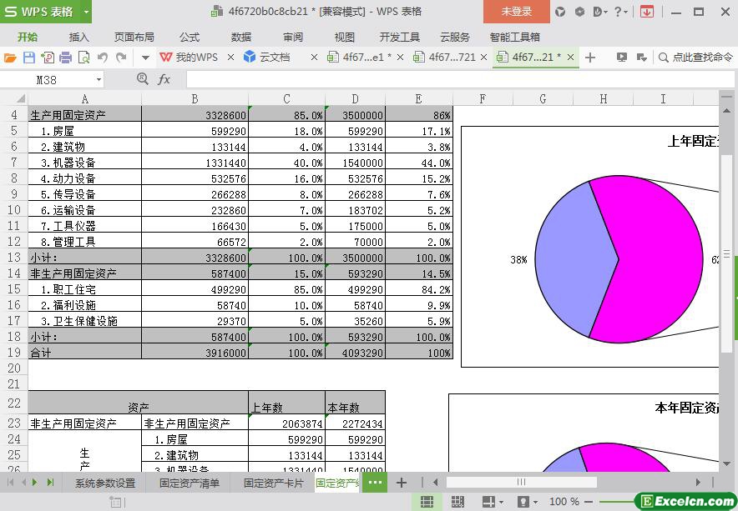Open the 视图 ribbon tab
Image resolution: width=738 pixels, height=511 pixels.
coord(345,37)
